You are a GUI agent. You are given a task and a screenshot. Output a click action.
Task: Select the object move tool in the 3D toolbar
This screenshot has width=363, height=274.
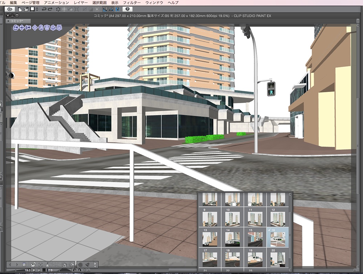coord(35,28)
